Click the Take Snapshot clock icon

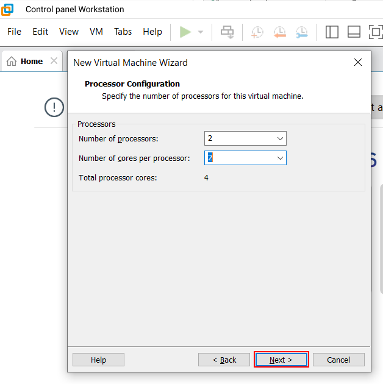257,32
